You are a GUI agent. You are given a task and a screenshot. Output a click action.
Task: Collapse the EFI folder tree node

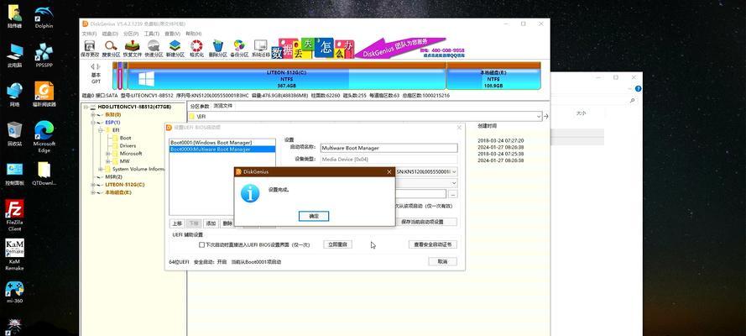(101, 130)
